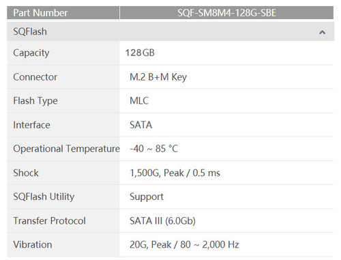Collapse the SQFlash section chevron

(x=322, y=32)
